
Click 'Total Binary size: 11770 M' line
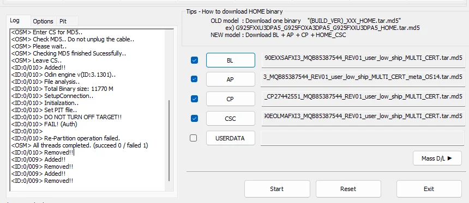coord(62,89)
